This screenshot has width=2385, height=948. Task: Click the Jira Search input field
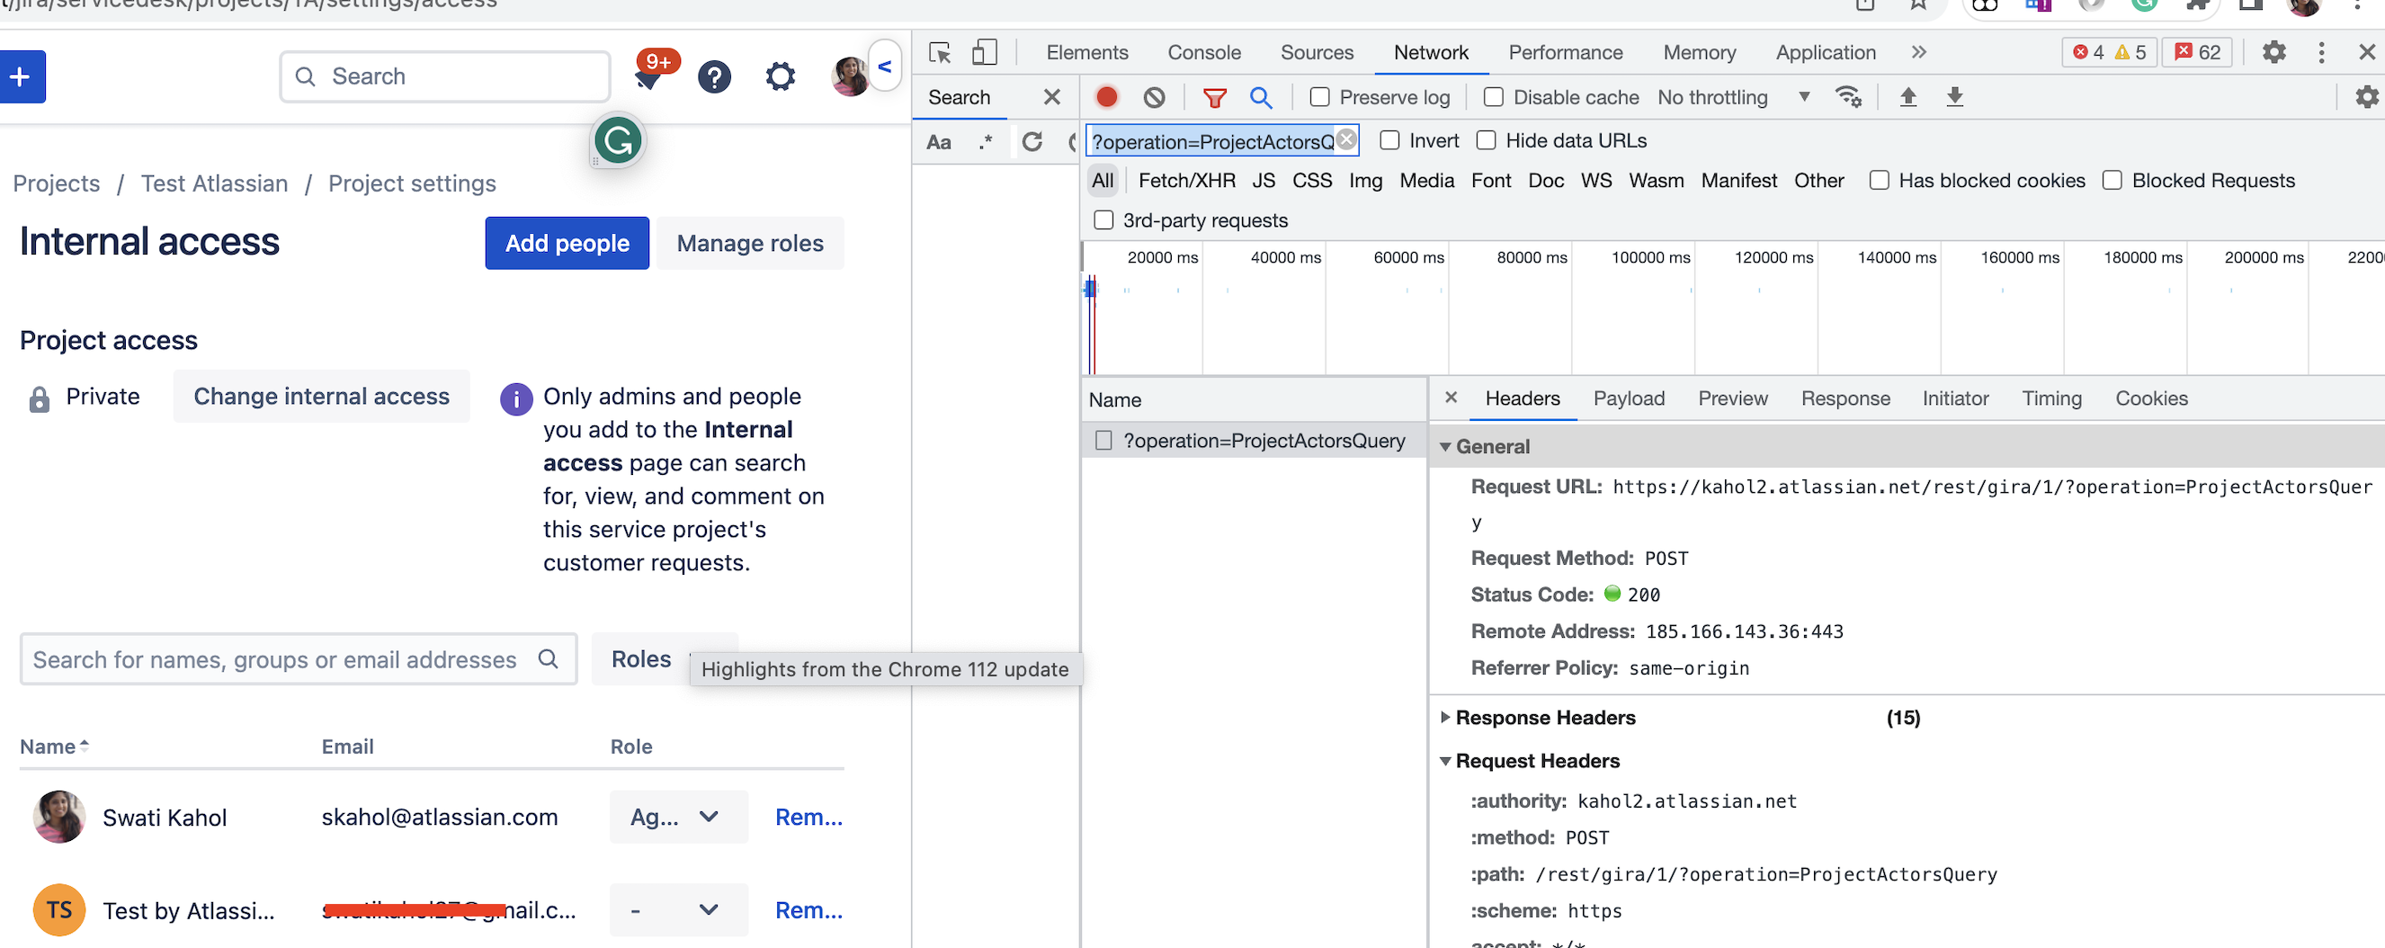[444, 76]
